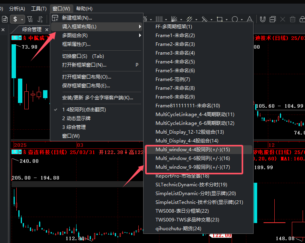Close the 综合管理 tab
The image size is (305, 243).
[47, 30]
